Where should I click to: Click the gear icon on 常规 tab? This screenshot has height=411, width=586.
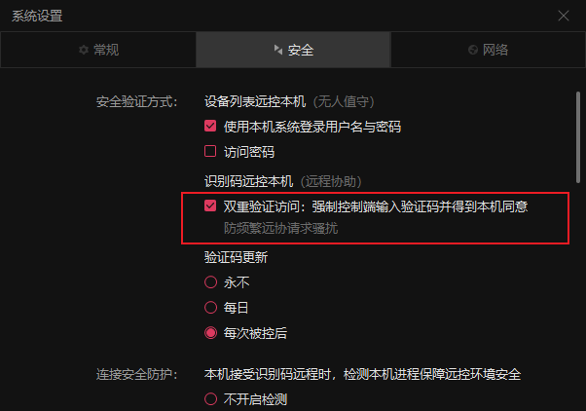coord(84,50)
